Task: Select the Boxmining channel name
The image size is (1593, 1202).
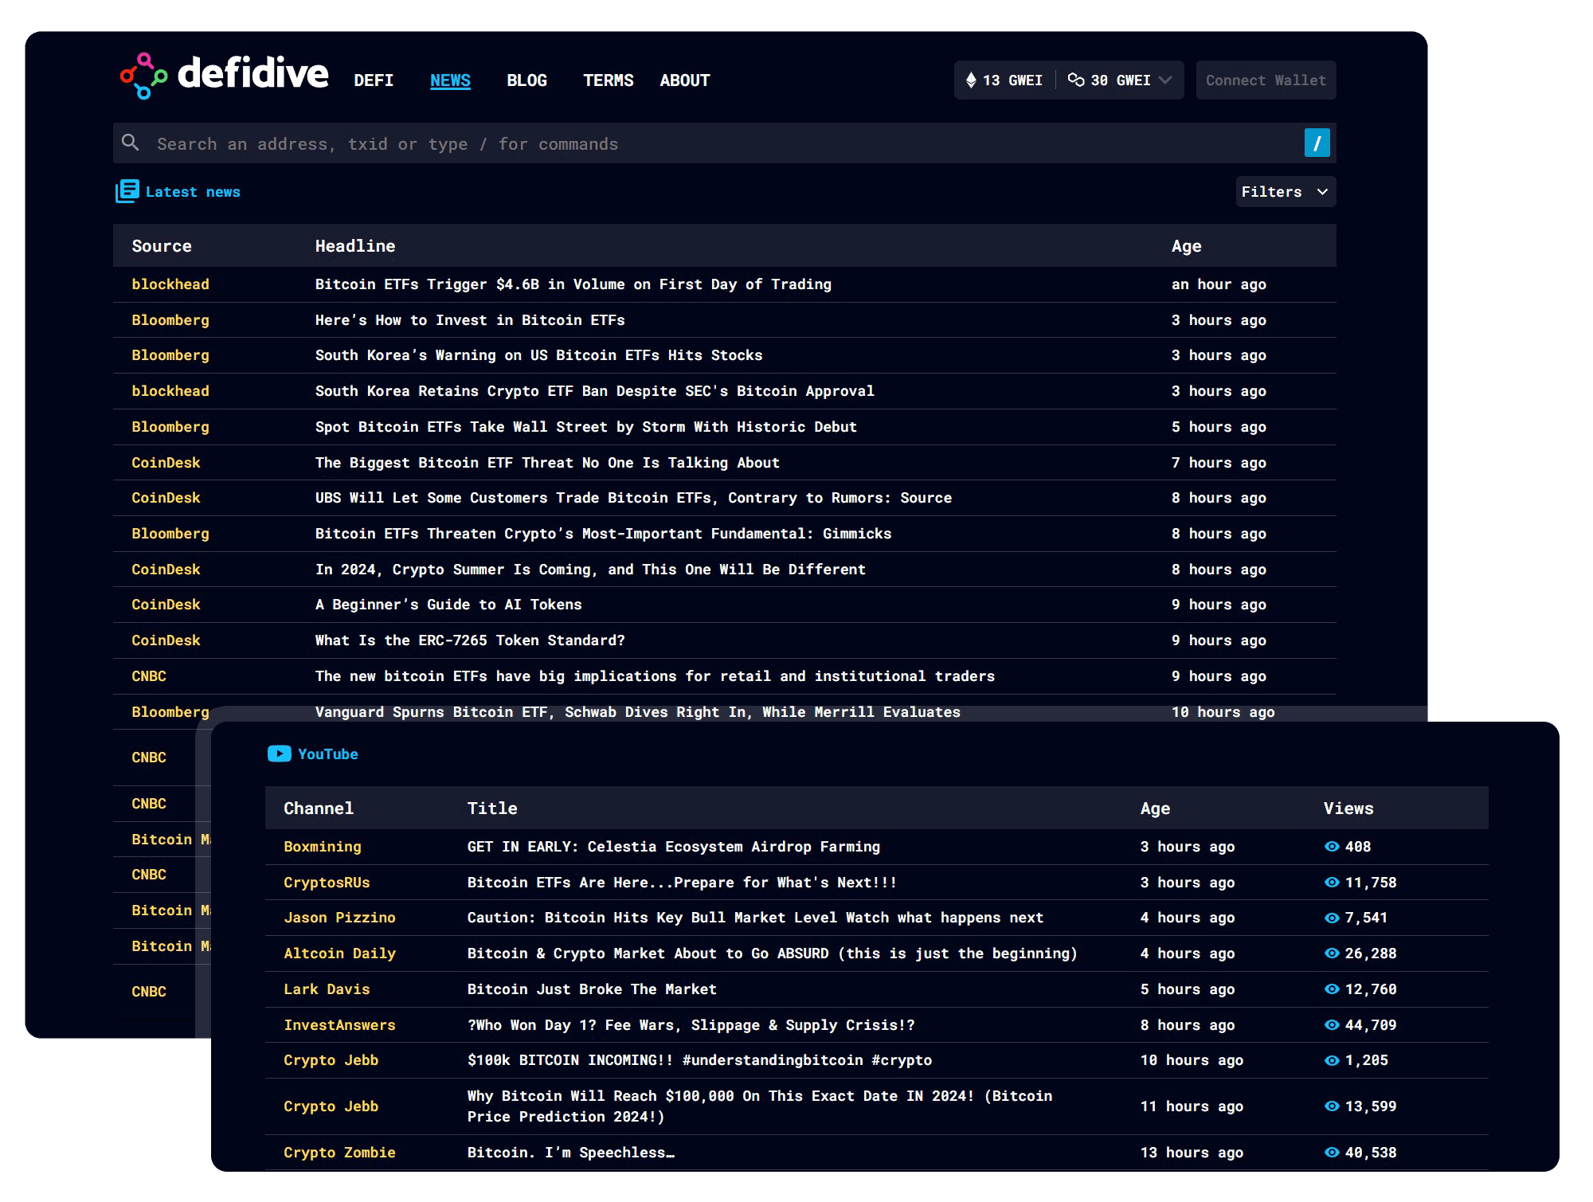Action: pos(323,847)
